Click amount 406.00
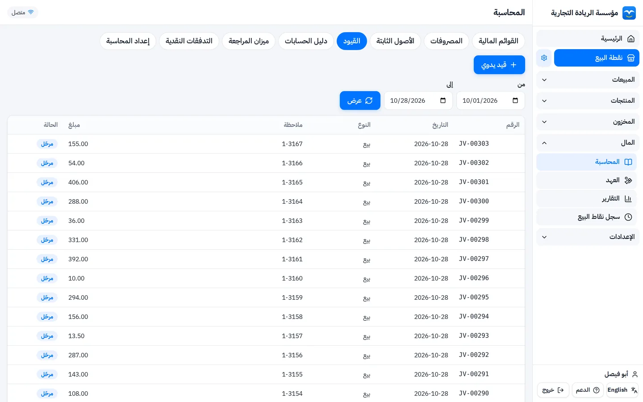The height and width of the screenshot is (402, 643). pyautogui.click(x=78, y=182)
